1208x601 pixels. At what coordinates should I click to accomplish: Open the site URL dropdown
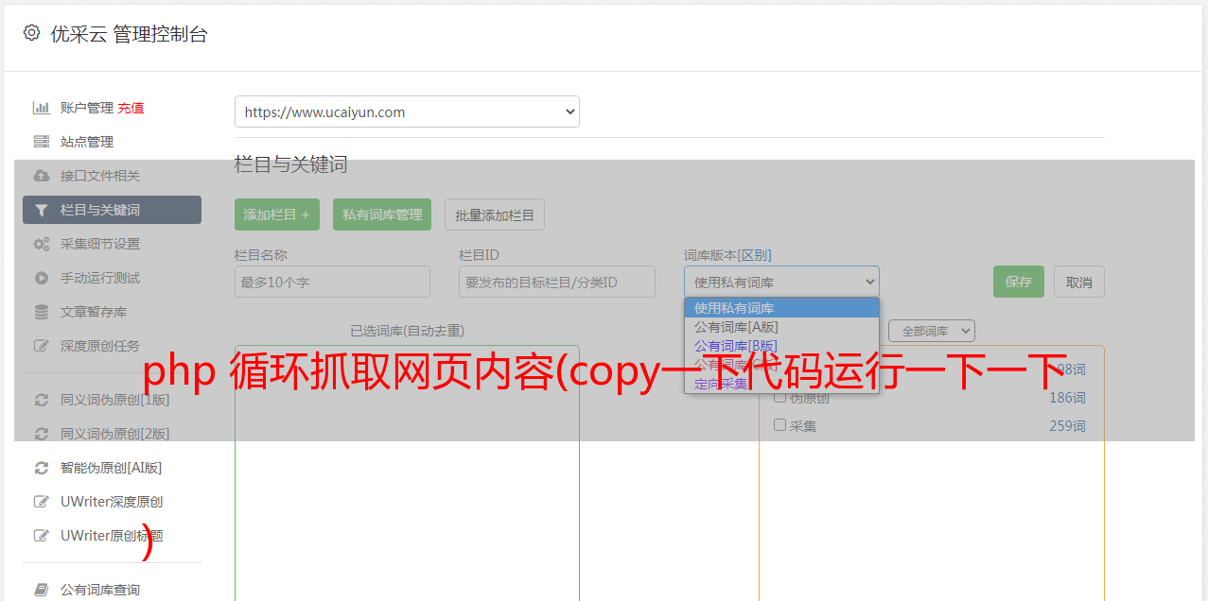(407, 112)
